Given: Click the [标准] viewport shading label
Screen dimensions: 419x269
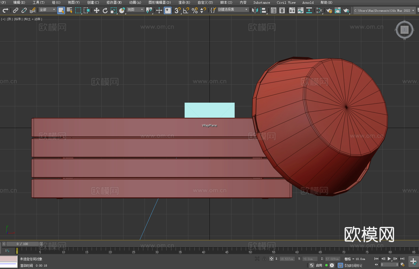Looking at the screenshot, I should click(x=18, y=19).
